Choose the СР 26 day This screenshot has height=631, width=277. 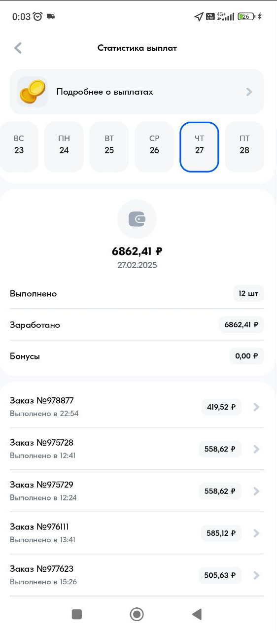tap(154, 147)
